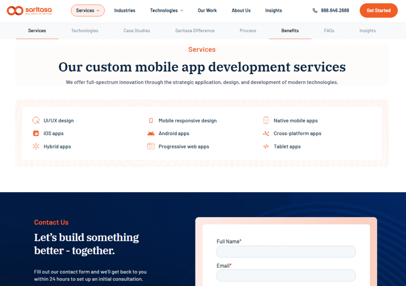This screenshot has height=286, width=406.
Task: Switch to the Technologies sub-tab
Action: tap(85, 31)
